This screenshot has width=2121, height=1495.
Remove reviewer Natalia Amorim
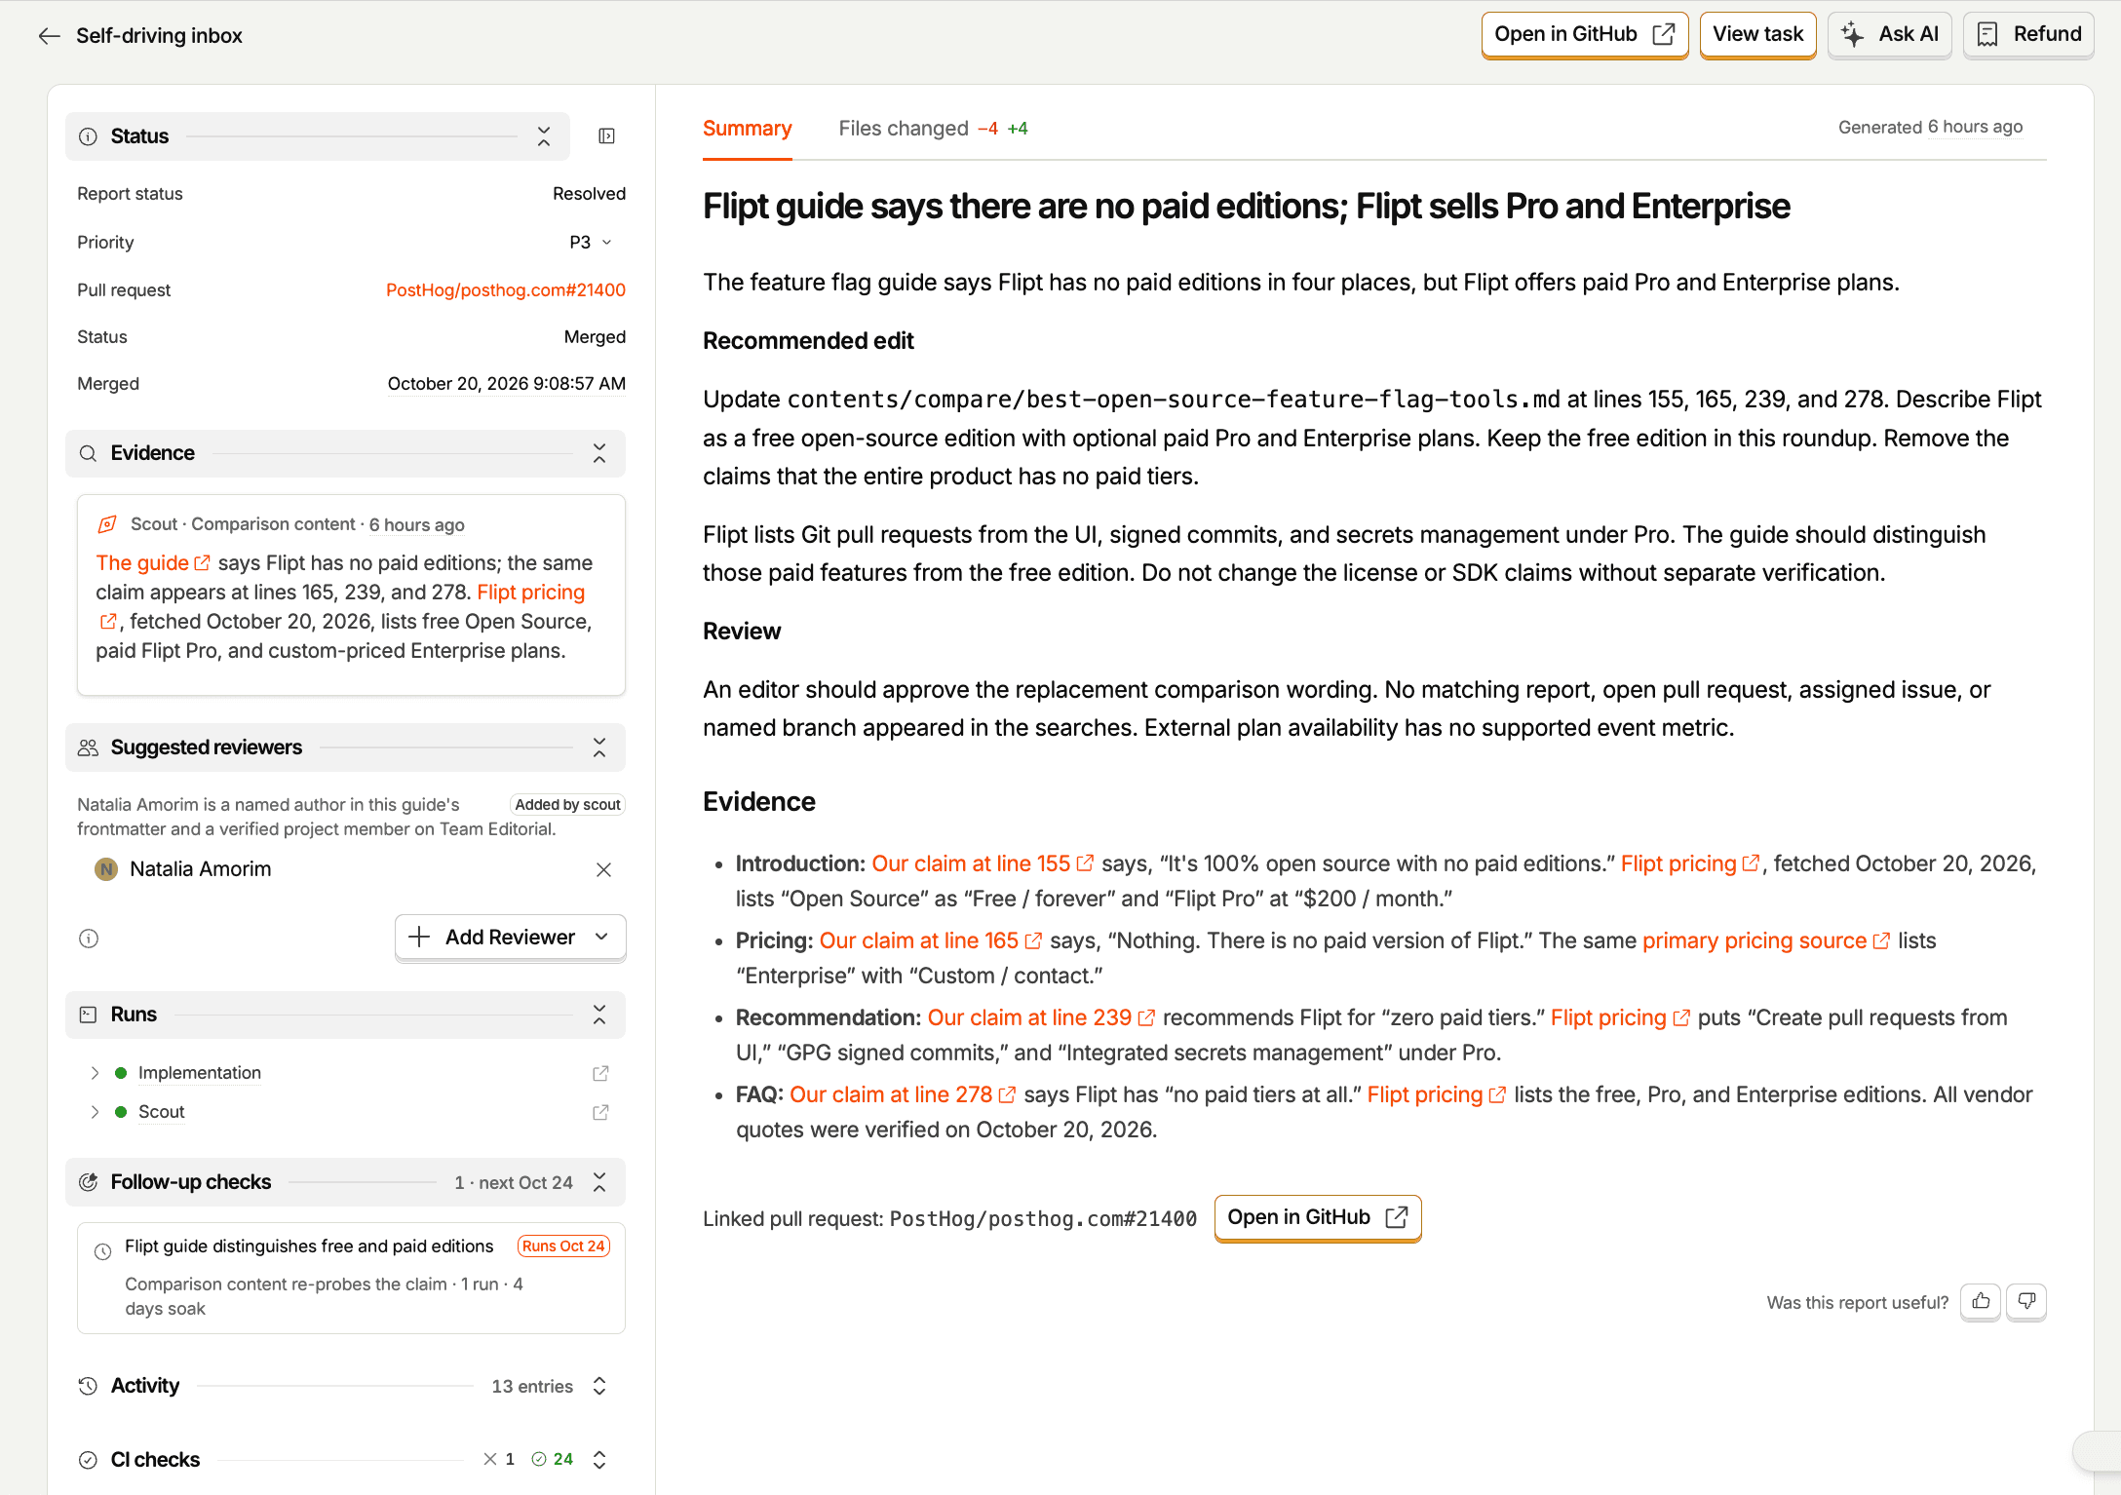[x=603, y=869]
